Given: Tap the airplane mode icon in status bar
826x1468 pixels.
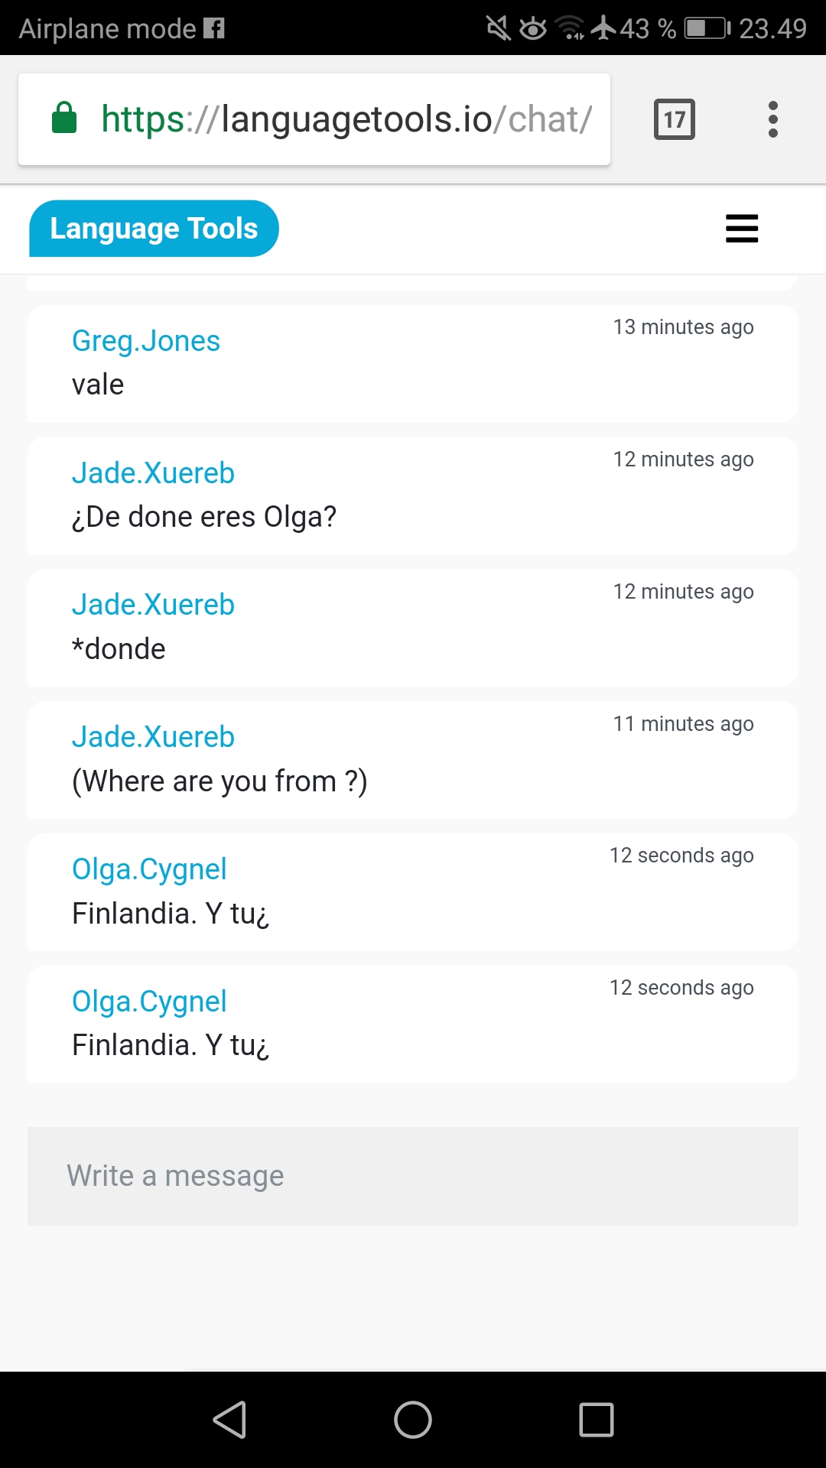Looking at the screenshot, I should click(603, 28).
